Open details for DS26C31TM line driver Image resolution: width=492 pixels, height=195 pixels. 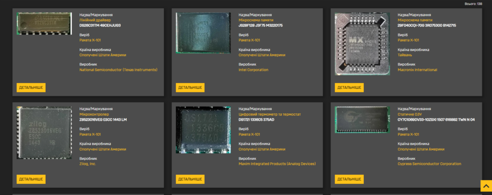pyautogui.click(x=31, y=87)
